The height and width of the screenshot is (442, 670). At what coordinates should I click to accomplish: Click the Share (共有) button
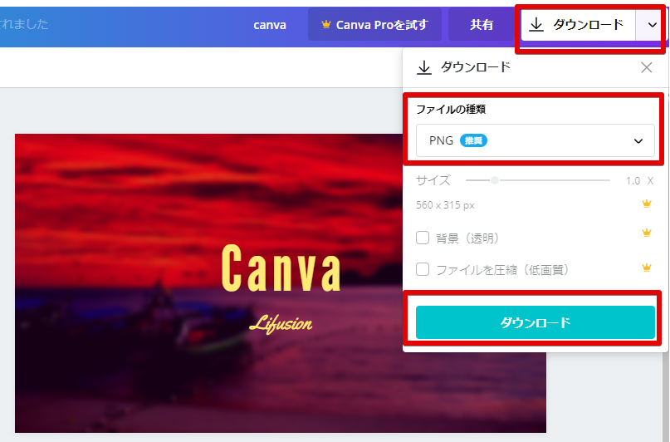tap(482, 25)
